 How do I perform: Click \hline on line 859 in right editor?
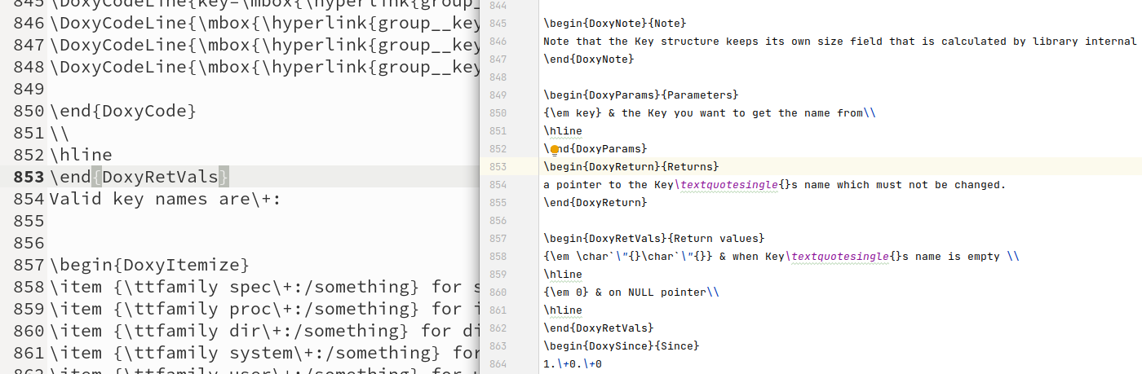[563, 274]
